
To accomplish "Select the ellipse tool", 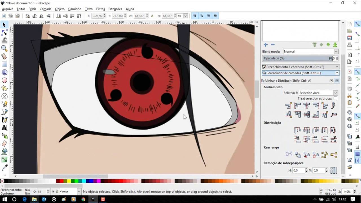I will (x=4, y=80).
